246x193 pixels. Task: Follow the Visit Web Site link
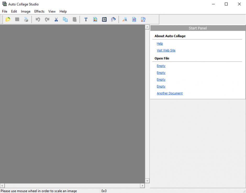pyautogui.click(x=166, y=50)
